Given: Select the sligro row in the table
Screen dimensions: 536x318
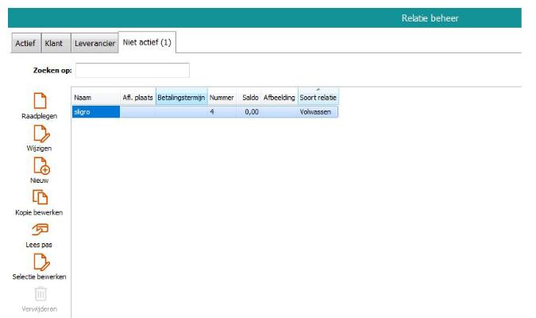Looking at the screenshot, I should [x=95, y=112].
